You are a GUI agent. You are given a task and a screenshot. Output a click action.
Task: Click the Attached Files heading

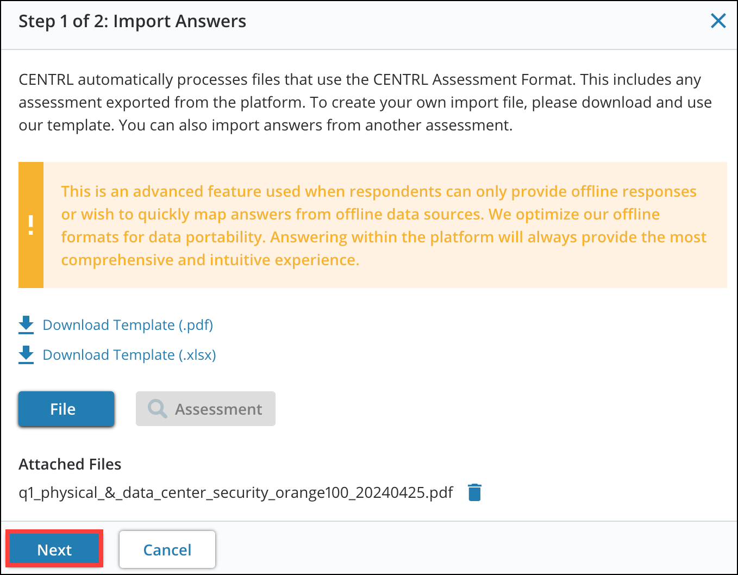70,464
